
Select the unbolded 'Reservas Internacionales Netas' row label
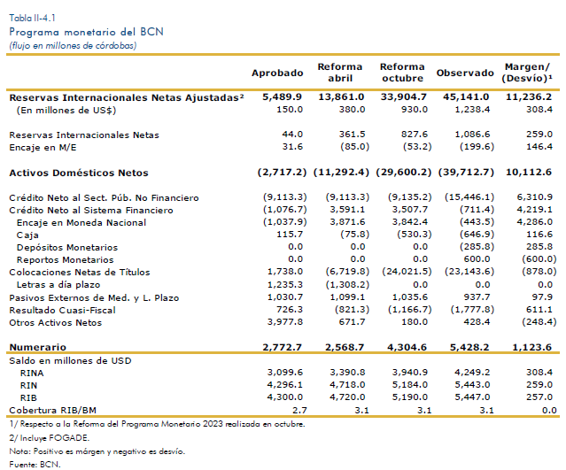point(84,135)
